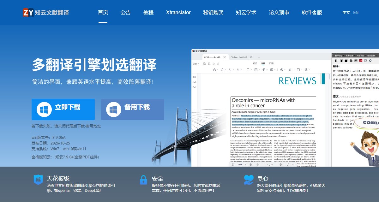Click the open folder icon in viewer toolbar
This screenshot has width=379, height=213.
click(x=205, y=64)
